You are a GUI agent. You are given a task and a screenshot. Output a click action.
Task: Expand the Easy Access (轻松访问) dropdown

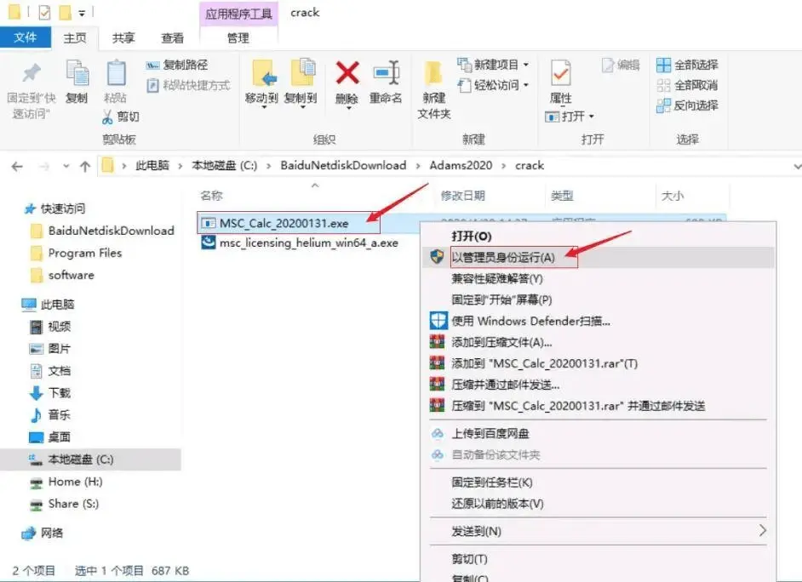(x=493, y=85)
